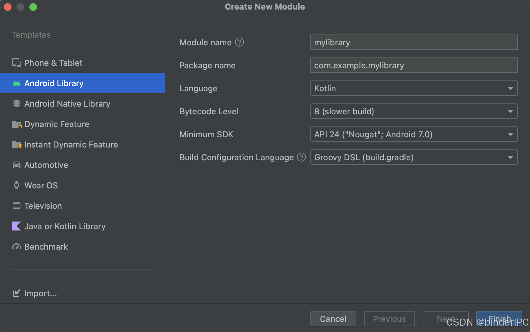Open the Import... option
Screen dimensions: 530x332
(x=34, y=293)
